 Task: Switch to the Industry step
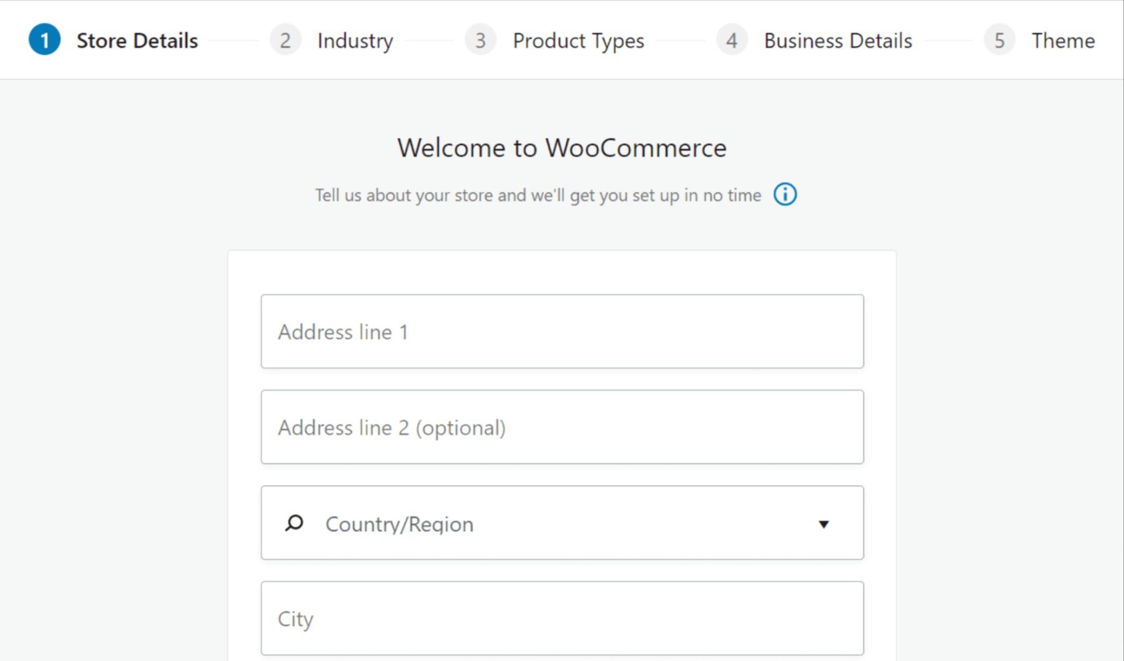coord(355,40)
